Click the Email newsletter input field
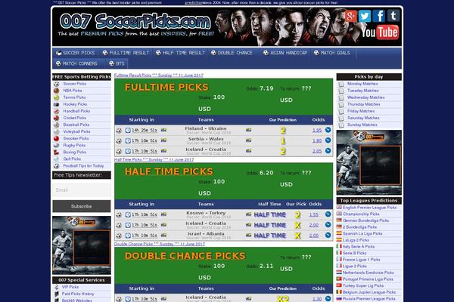 click(x=82, y=190)
